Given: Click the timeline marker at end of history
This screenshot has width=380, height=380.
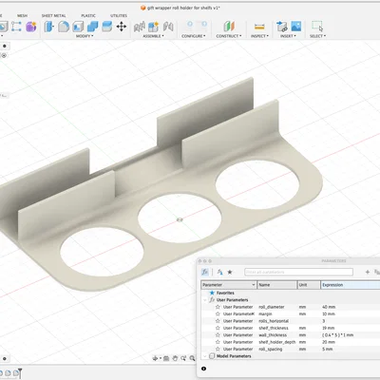Looking at the screenshot, I should [x=20, y=373].
